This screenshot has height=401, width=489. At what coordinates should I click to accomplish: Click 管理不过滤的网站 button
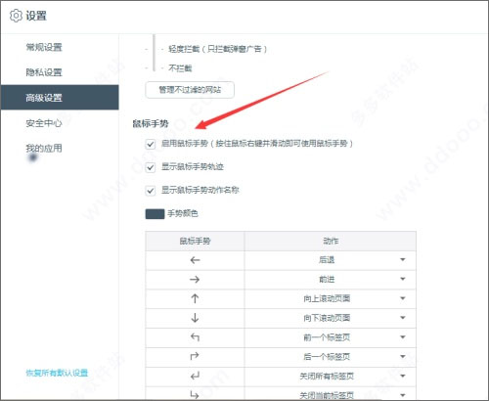(x=190, y=90)
